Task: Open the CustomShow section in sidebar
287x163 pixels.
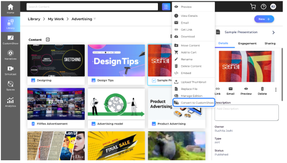Action: (x=10, y=40)
